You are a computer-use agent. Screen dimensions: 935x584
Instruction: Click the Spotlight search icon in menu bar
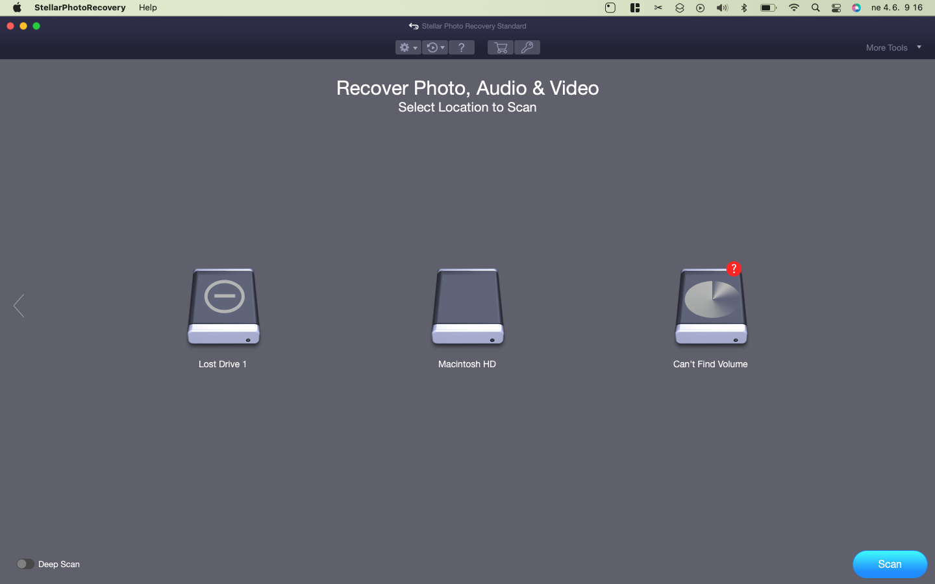(x=816, y=8)
